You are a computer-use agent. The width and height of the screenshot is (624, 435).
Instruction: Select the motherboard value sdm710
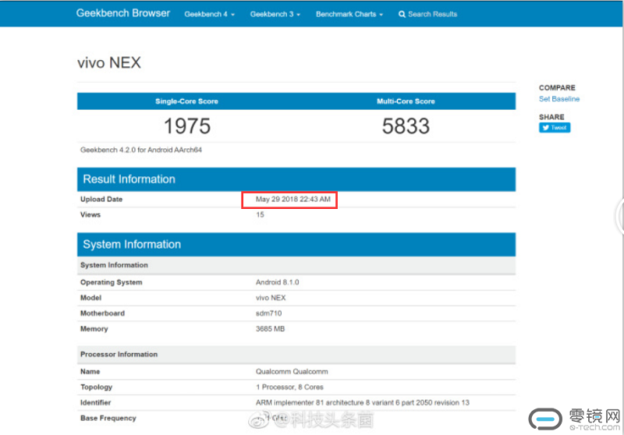tap(268, 313)
